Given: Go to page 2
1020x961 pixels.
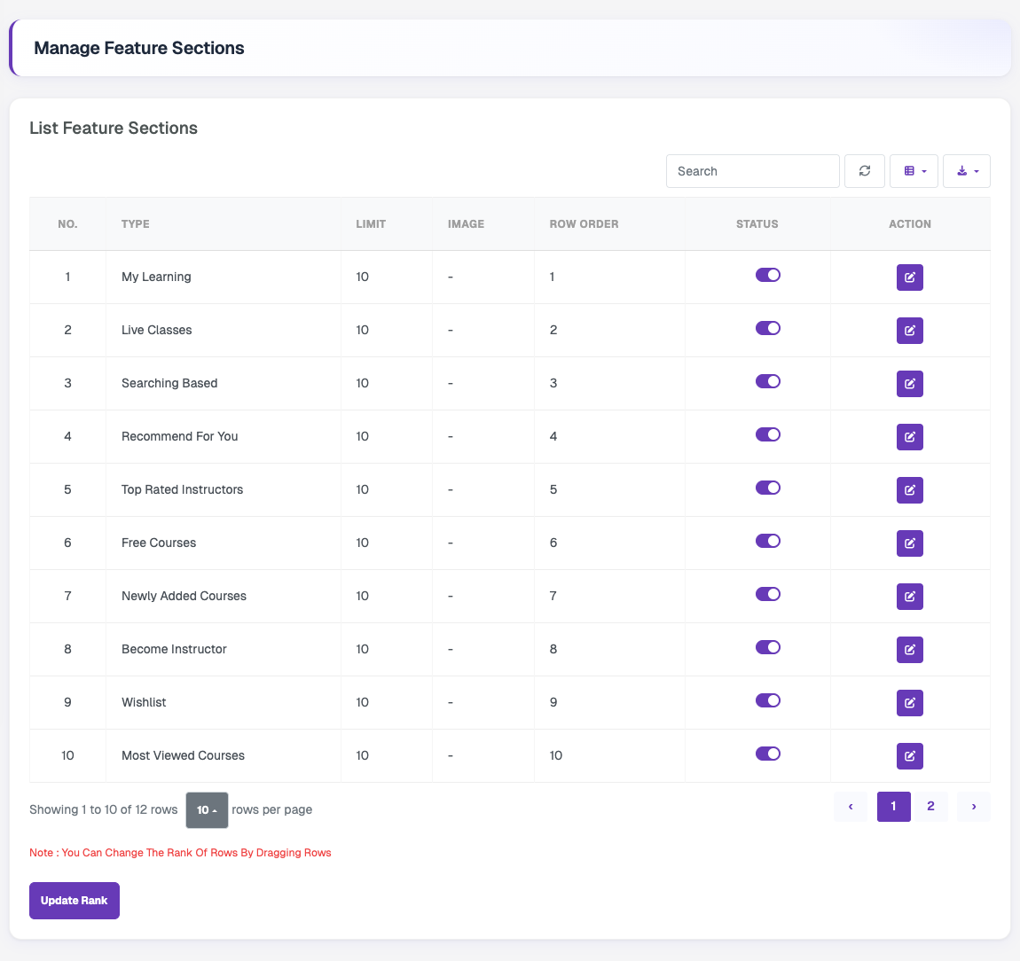Looking at the screenshot, I should [931, 806].
